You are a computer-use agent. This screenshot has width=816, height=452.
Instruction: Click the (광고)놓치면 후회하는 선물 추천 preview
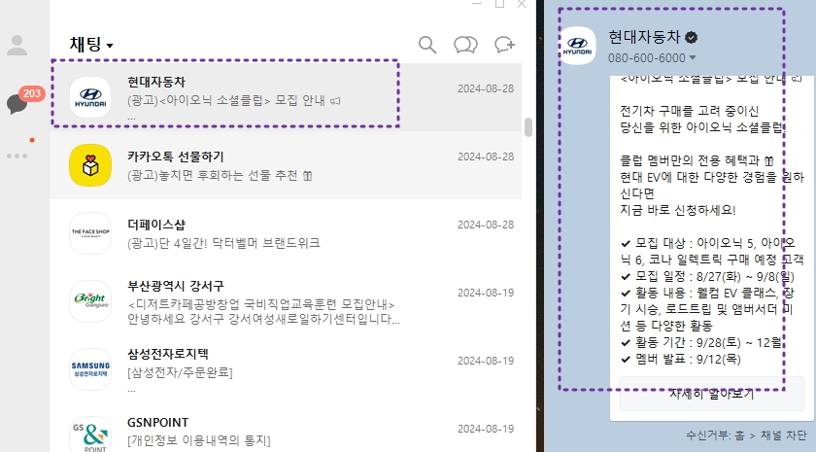221,176
